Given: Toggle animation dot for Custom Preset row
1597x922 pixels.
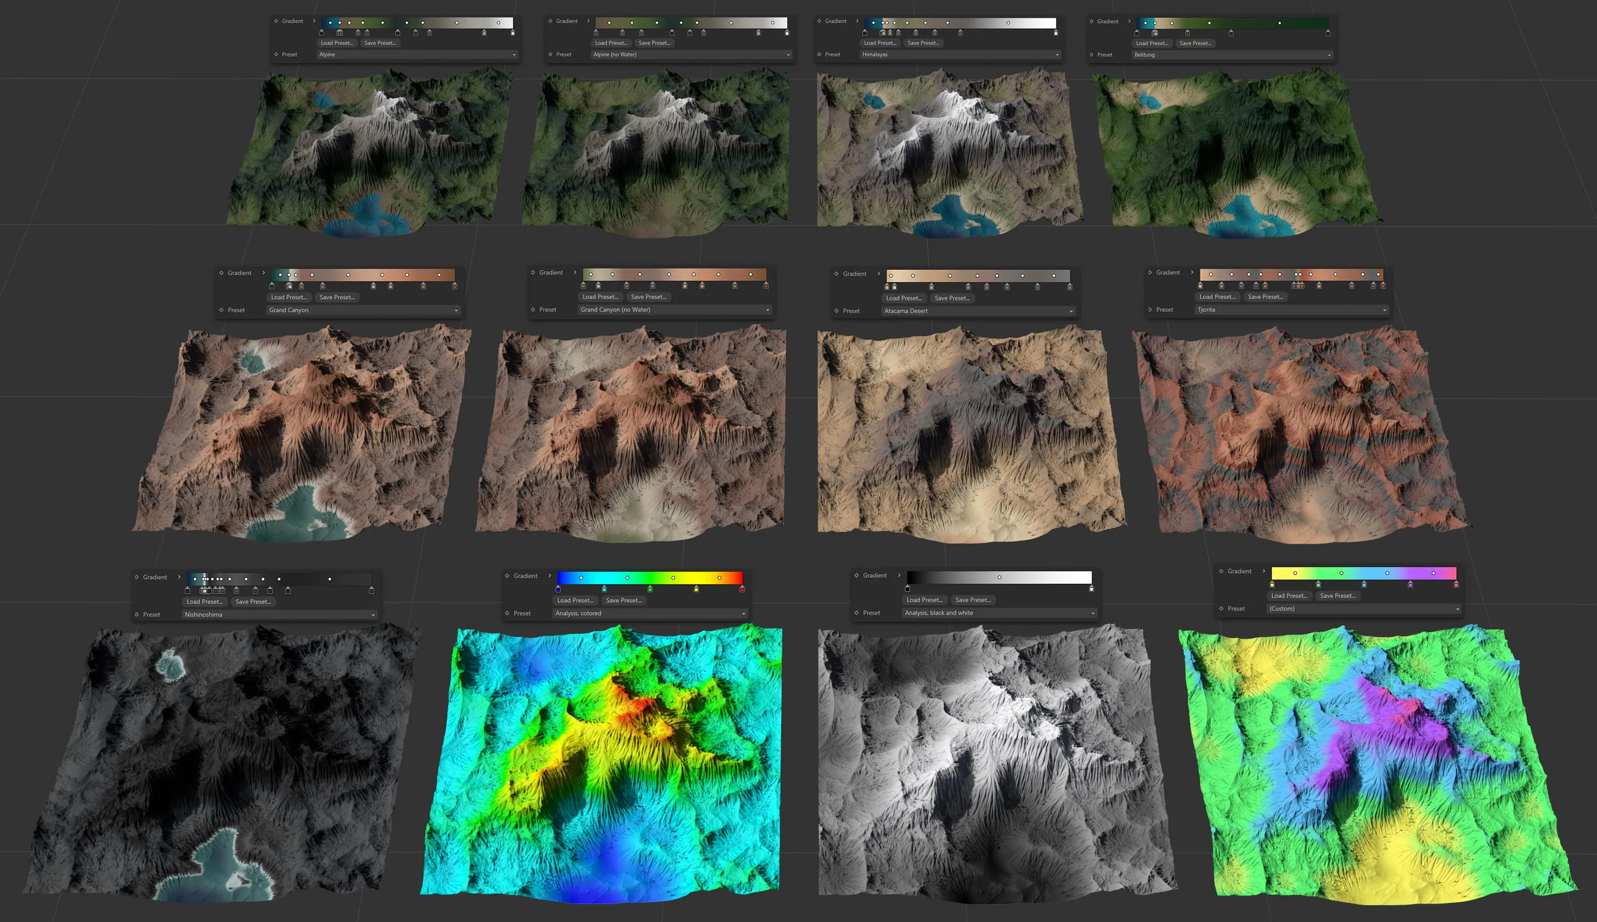Looking at the screenshot, I should (x=1221, y=608).
